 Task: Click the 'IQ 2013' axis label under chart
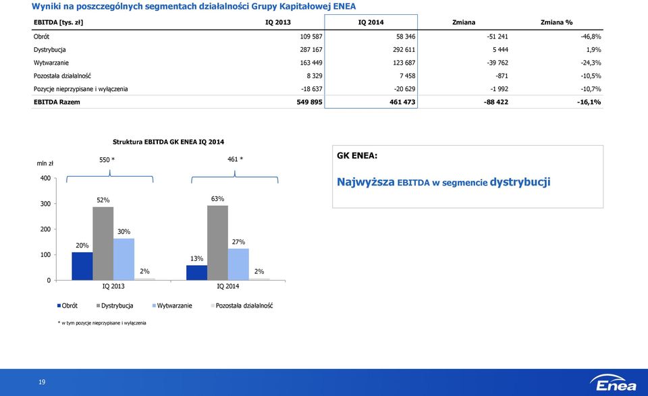coord(113,286)
